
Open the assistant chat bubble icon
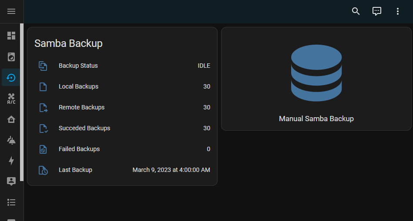(x=377, y=11)
